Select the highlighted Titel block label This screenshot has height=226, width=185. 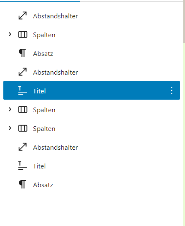(x=39, y=91)
